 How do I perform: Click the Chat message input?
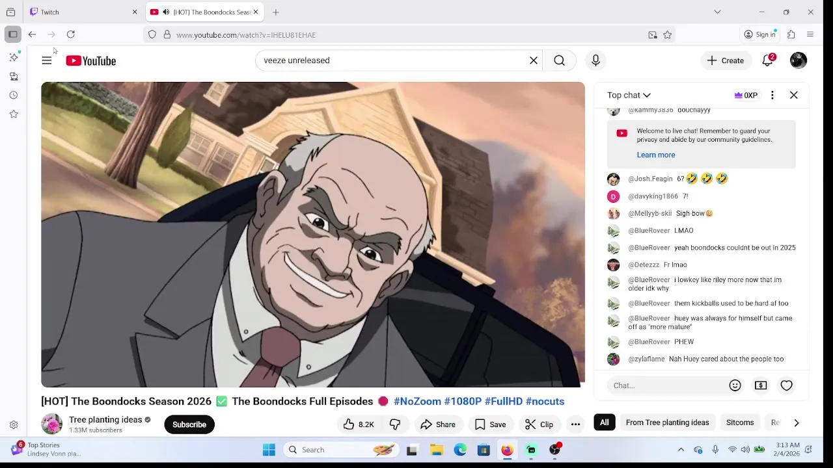point(665,385)
